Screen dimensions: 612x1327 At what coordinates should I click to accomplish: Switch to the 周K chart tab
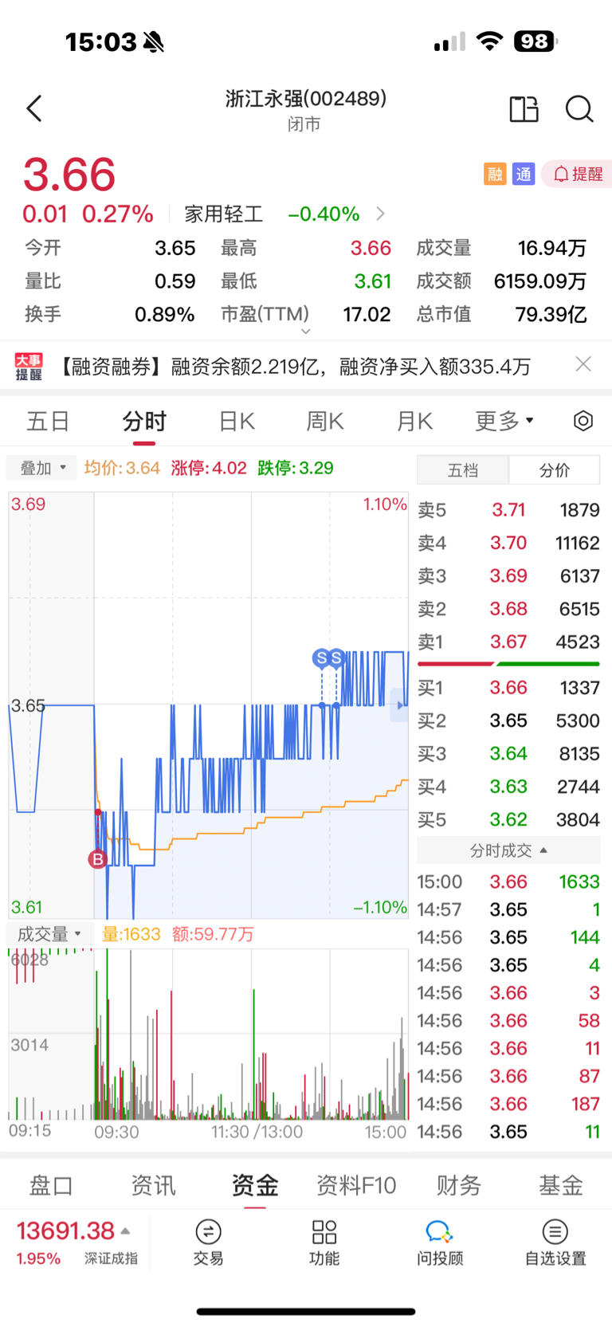(325, 421)
